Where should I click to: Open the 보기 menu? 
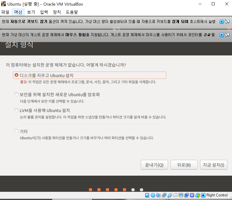[x=31, y=12]
